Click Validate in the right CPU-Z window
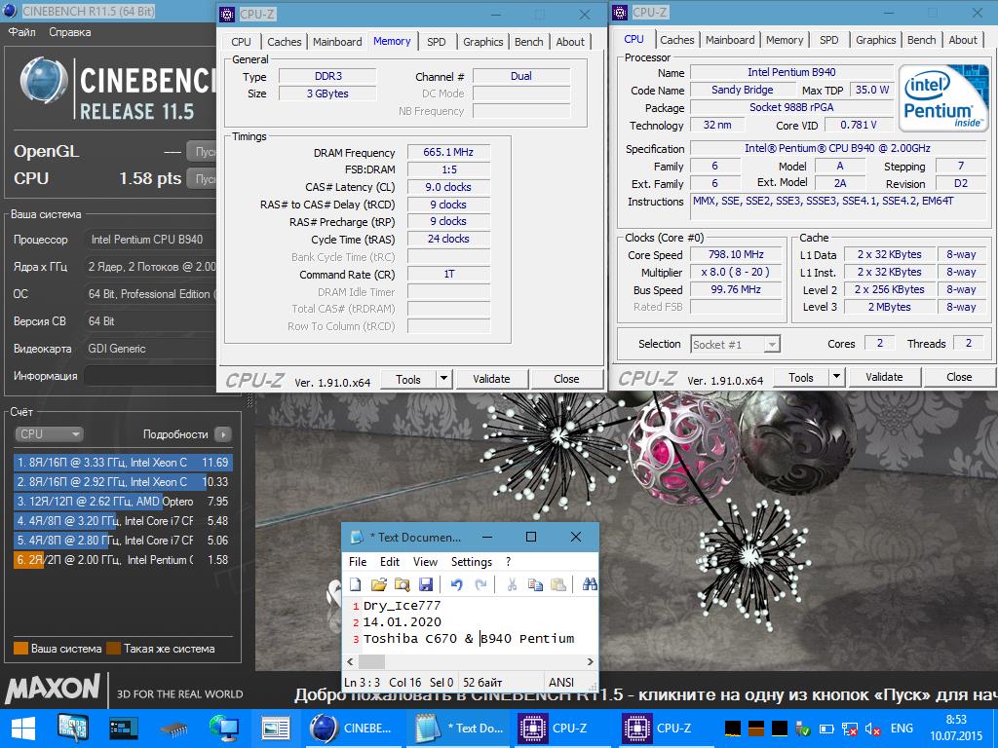The height and width of the screenshot is (748, 998). click(884, 377)
